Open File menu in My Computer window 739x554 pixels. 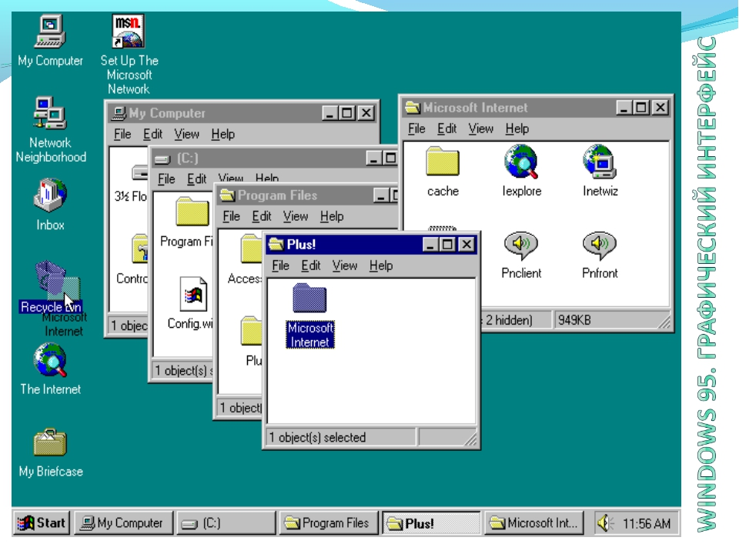(122, 134)
